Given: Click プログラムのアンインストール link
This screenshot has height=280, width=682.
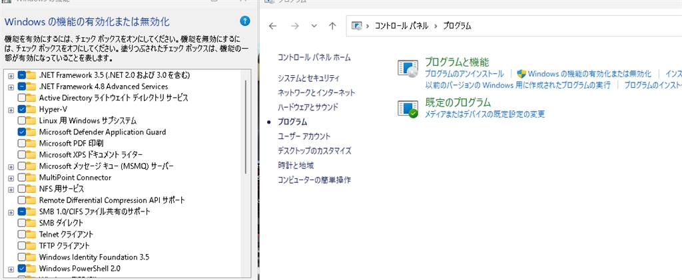Looking at the screenshot, I should coord(464,74).
